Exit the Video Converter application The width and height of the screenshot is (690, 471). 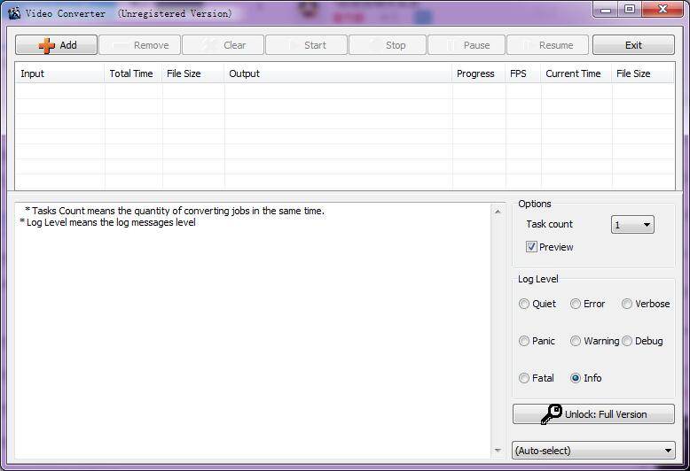(x=633, y=45)
